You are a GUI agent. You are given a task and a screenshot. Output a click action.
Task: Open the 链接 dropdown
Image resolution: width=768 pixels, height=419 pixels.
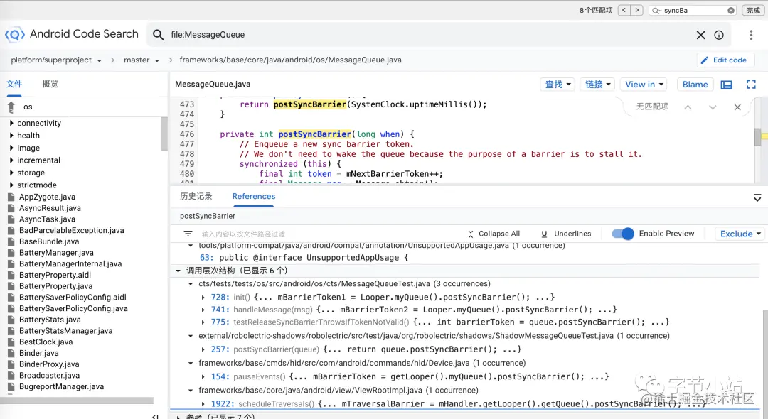(597, 84)
